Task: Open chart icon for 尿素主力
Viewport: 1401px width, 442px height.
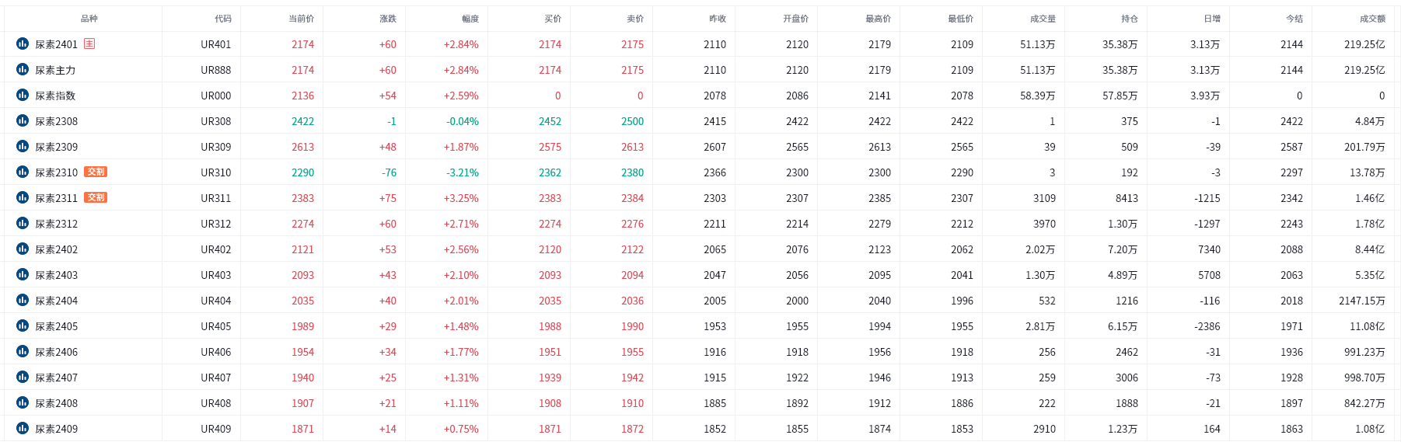Action: tap(23, 69)
